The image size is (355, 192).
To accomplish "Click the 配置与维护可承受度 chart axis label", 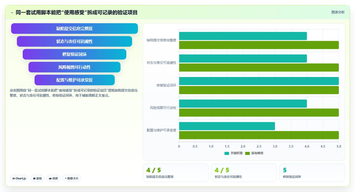I will click(x=161, y=130).
